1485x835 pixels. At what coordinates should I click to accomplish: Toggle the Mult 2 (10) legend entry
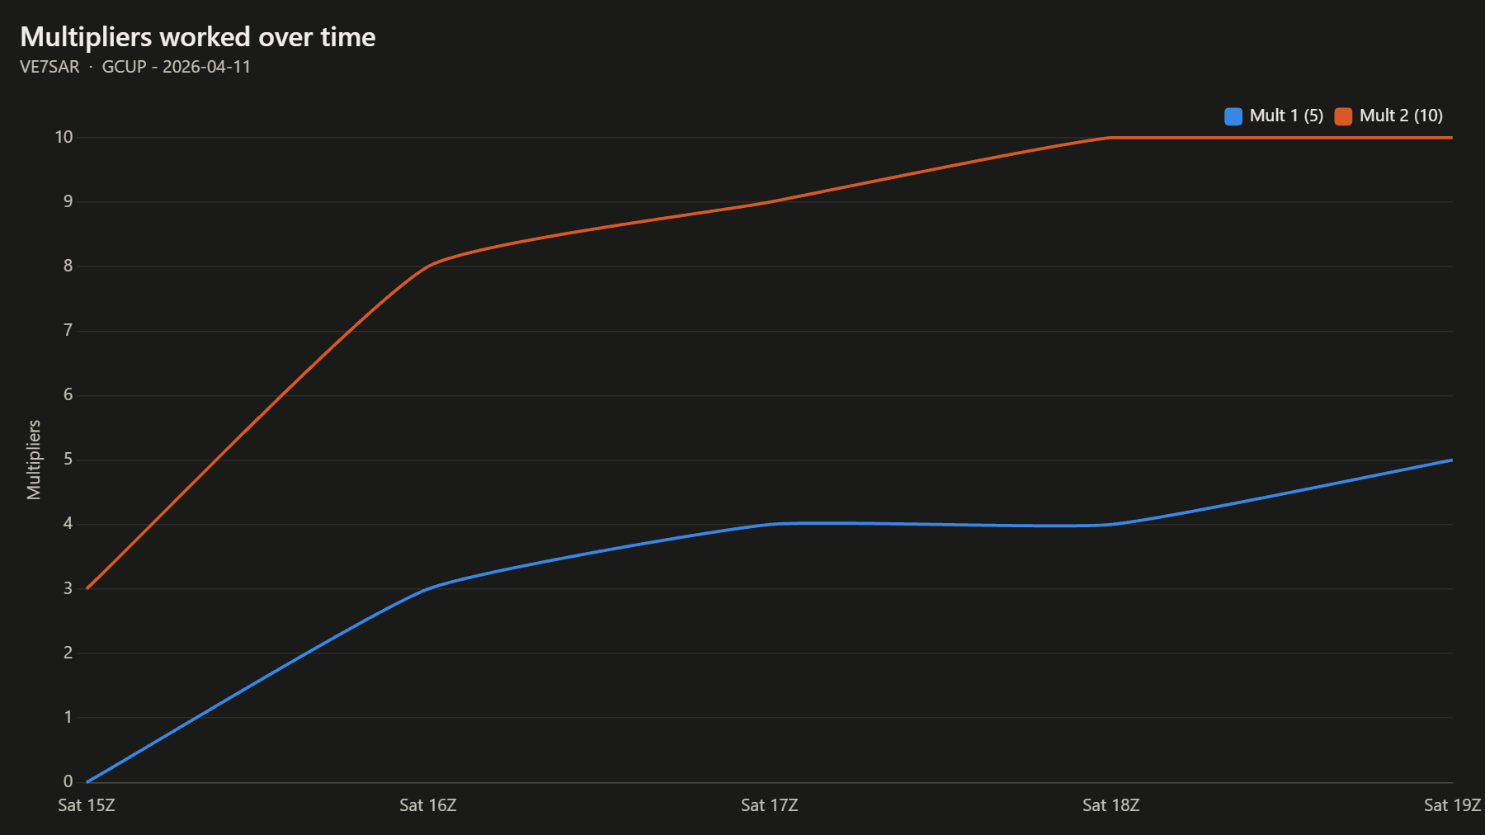pyautogui.click(x=1389, y=116)
